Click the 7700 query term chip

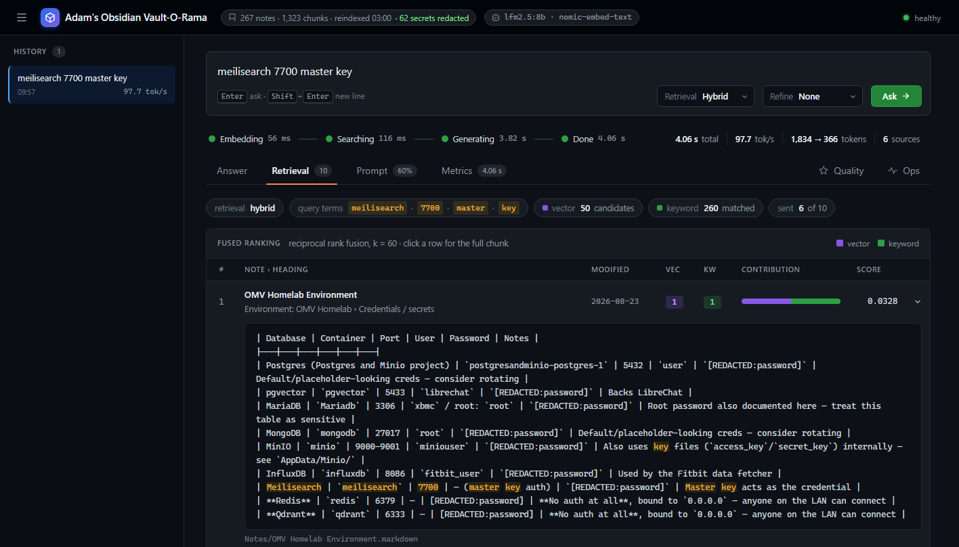430,208
